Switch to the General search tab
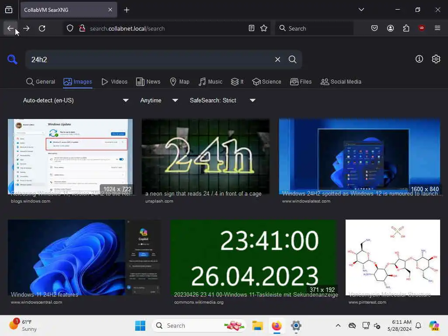This screenshot has width=448, height=336. point(41,82)
